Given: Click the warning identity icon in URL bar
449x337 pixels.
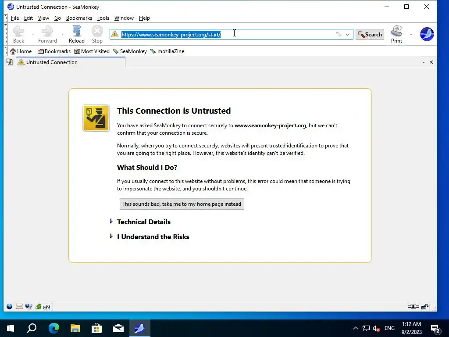Looking at the screenshot, I should 115,34.
